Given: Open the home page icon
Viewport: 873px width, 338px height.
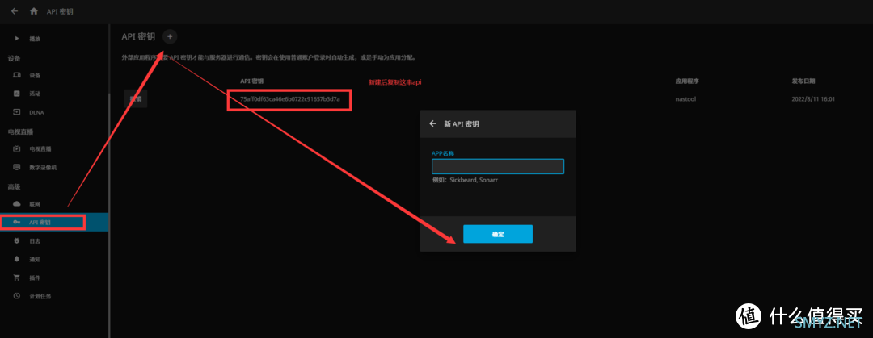Looking at the screenshot, I should coord(34,11).
